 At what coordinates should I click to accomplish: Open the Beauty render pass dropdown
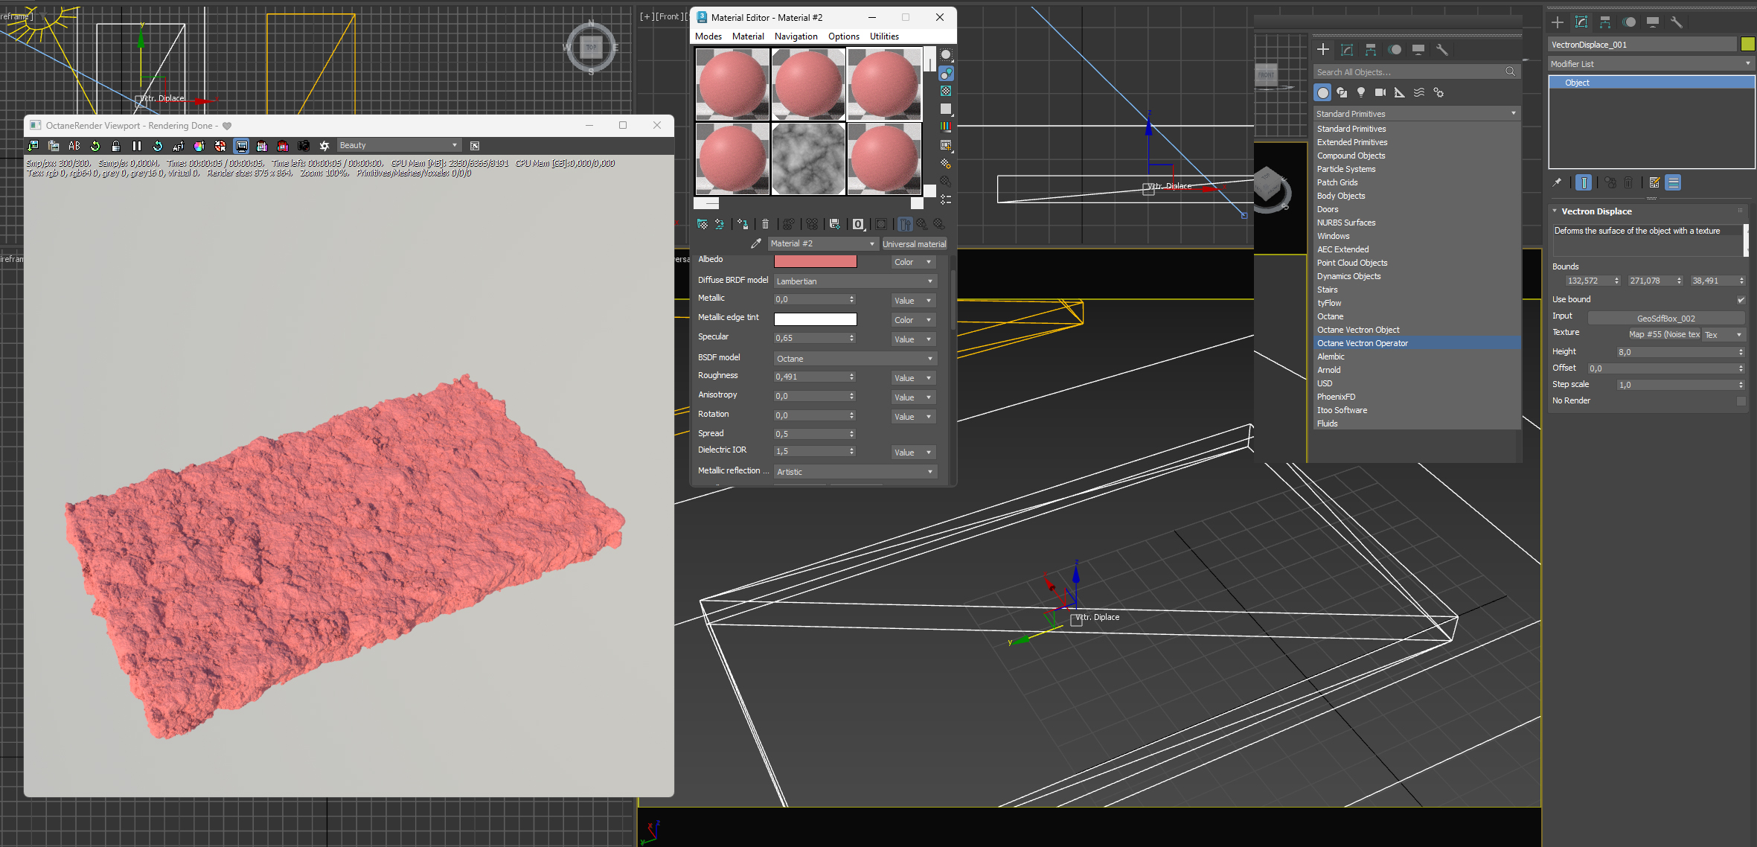(x=398, y=146)
